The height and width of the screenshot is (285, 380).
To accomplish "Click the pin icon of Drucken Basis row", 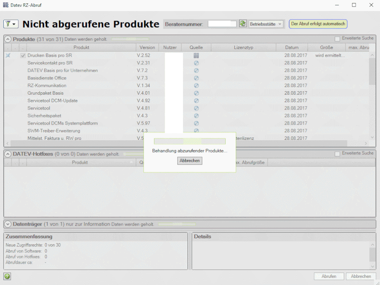I will 8,55.
